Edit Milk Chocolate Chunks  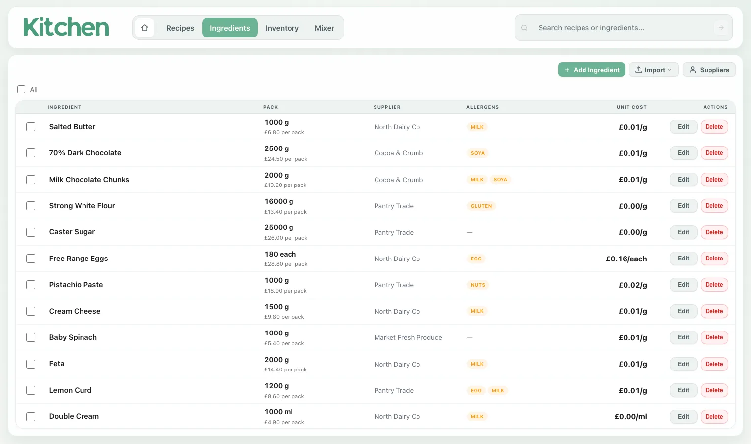click(x=683, y=180)
